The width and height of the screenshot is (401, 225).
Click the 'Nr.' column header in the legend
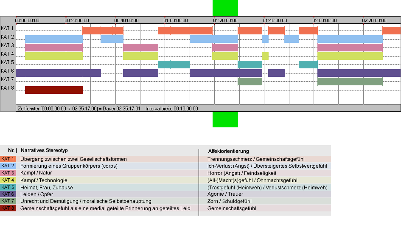coord(11,150)
